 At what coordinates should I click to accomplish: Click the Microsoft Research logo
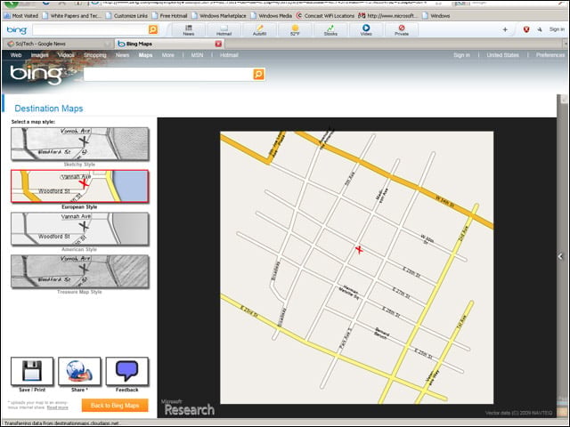tap(188, 407)
